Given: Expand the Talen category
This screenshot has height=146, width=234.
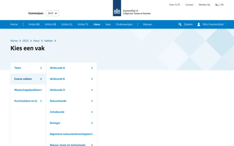Looking at the screenshot, I should [x=28, y=68].
